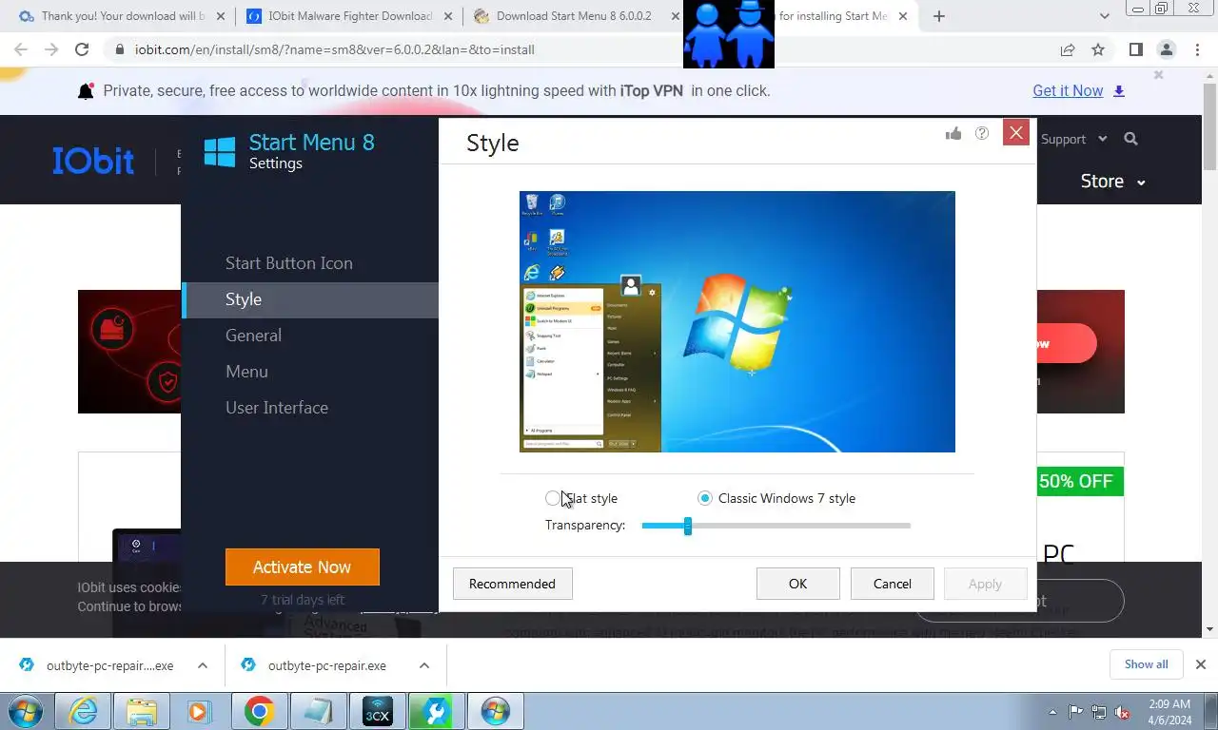Click the Action Center flag tray icon
The image size is (1218, 730).
(x=1076, y=711)
